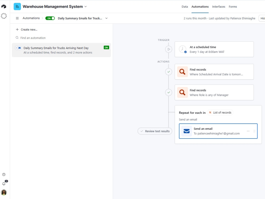Click the Airtable home logo icon
This screenshot has height=199, width=265.
(x=4, y=6)
